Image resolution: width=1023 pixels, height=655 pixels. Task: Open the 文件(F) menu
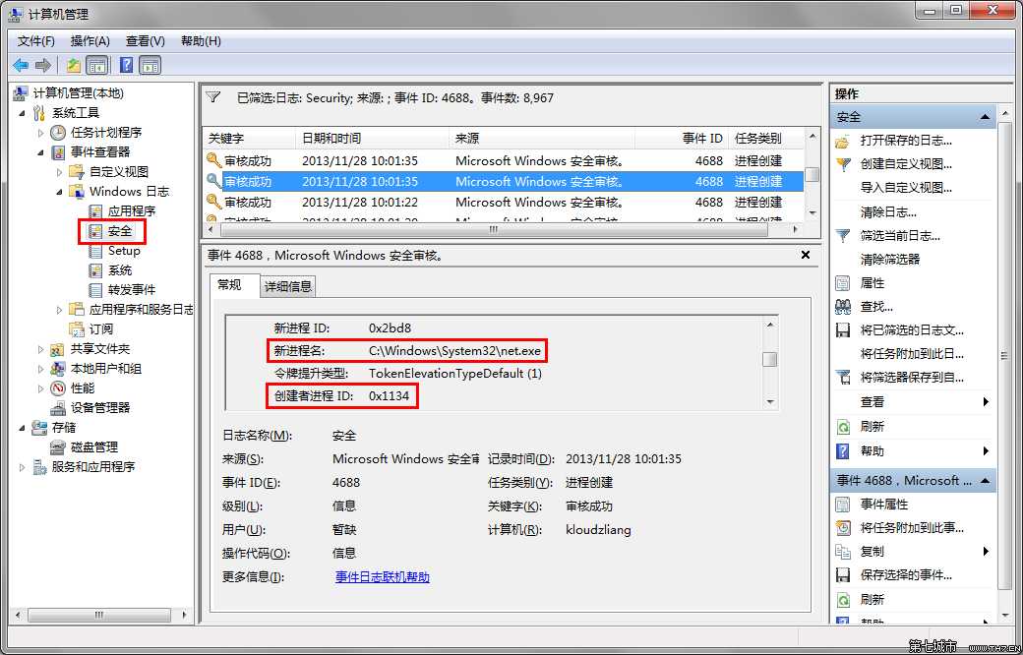point(35,41)
